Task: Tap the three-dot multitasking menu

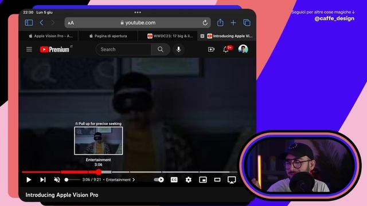Action: pos(138,12)
